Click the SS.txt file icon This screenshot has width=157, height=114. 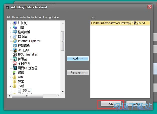[20, 90]
